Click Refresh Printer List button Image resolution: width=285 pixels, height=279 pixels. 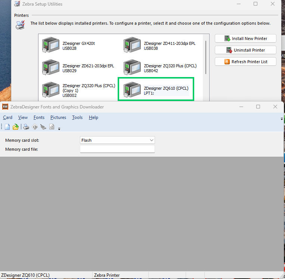245,62
